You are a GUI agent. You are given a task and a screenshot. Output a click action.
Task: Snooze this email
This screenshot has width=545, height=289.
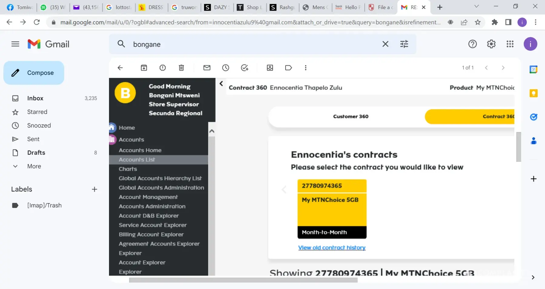(226, 68)
